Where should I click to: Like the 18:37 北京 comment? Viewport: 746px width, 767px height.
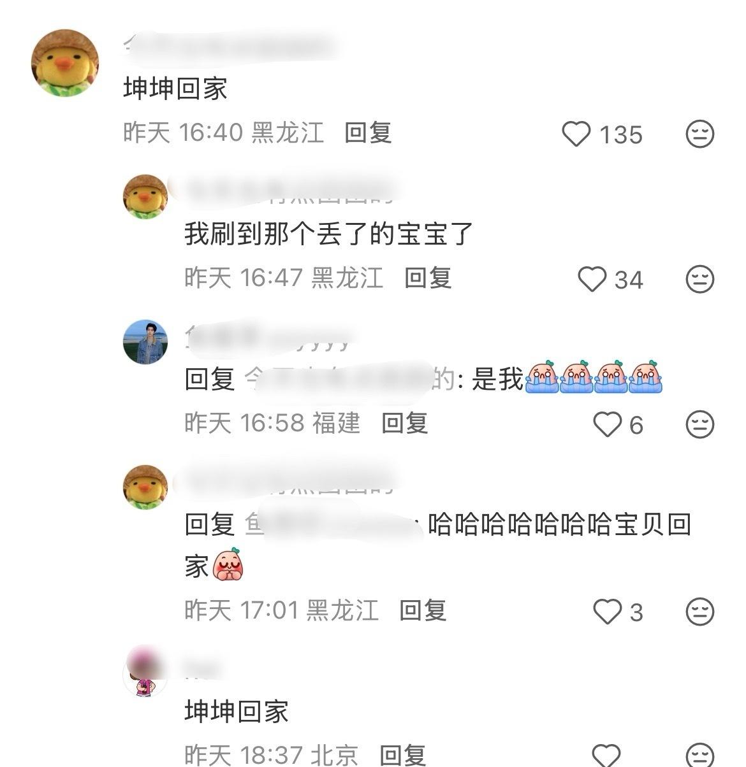607,755
